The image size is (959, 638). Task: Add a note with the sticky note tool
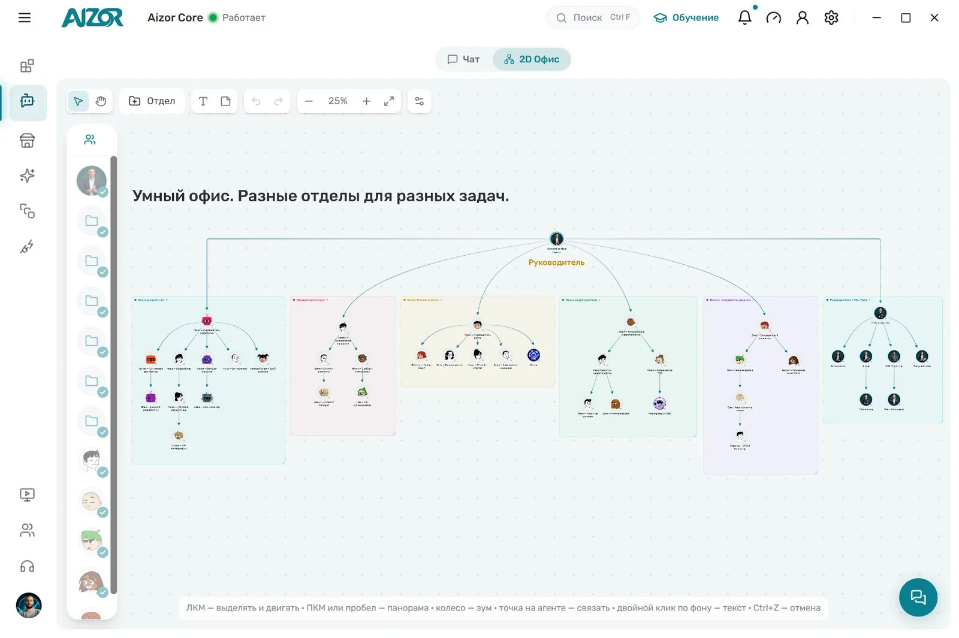[225, 101]
